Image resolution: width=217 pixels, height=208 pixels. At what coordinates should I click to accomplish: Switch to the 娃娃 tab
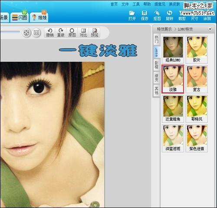coord(39,17)
